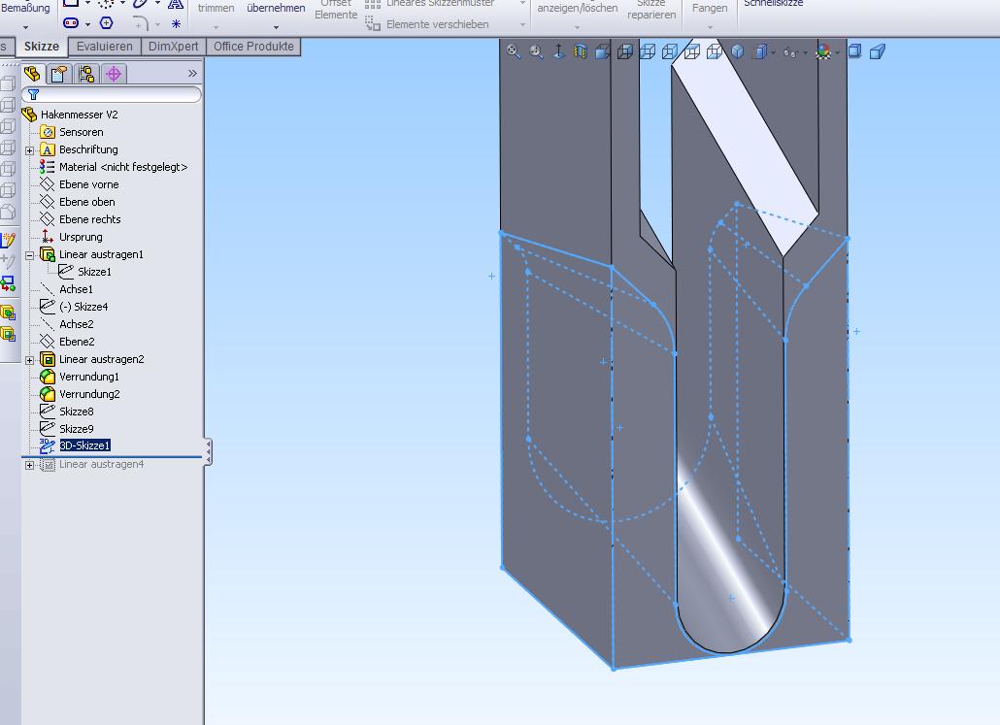Open the PropertyManager tab
The height and width of the screenshot is (725, 1000).
(x=58, y=74)
